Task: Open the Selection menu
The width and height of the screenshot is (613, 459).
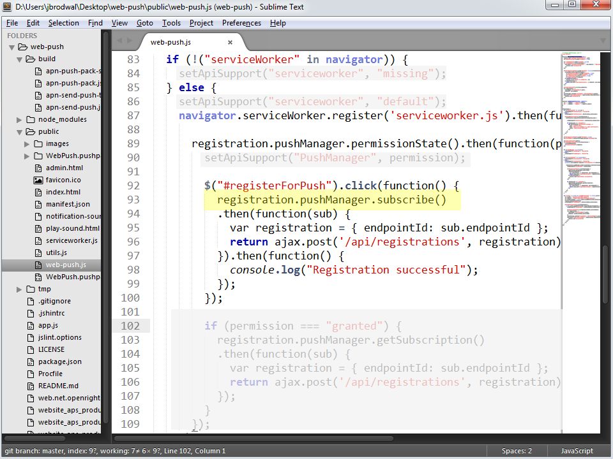Action: pyautogui.click(x=64, y=23)
